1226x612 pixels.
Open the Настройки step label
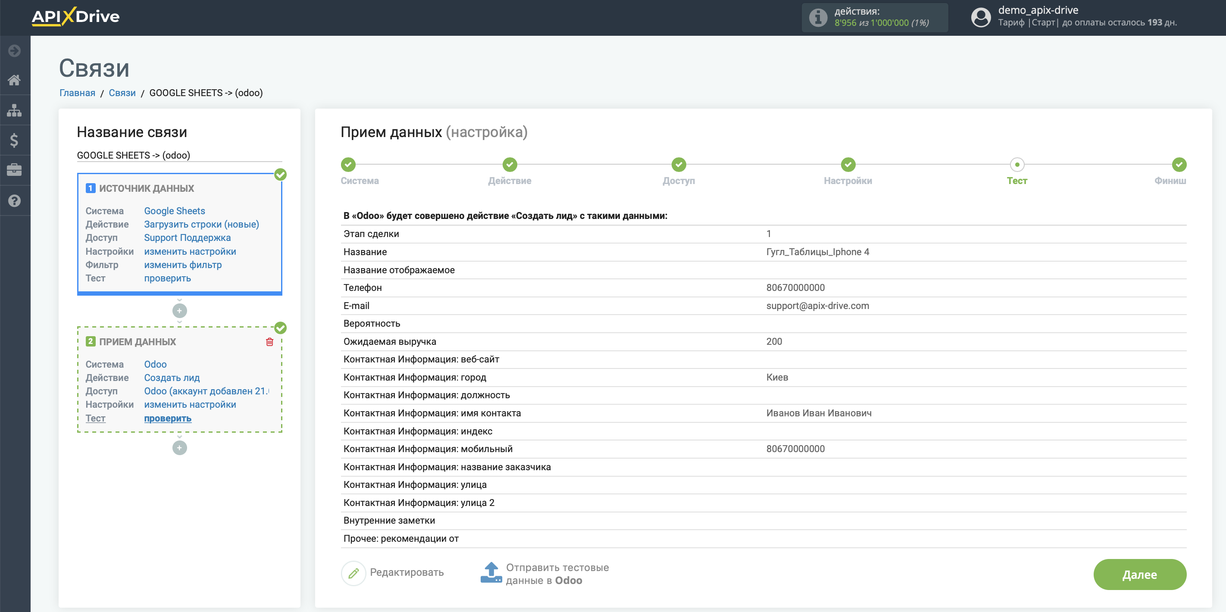click(x=848, y=181)
